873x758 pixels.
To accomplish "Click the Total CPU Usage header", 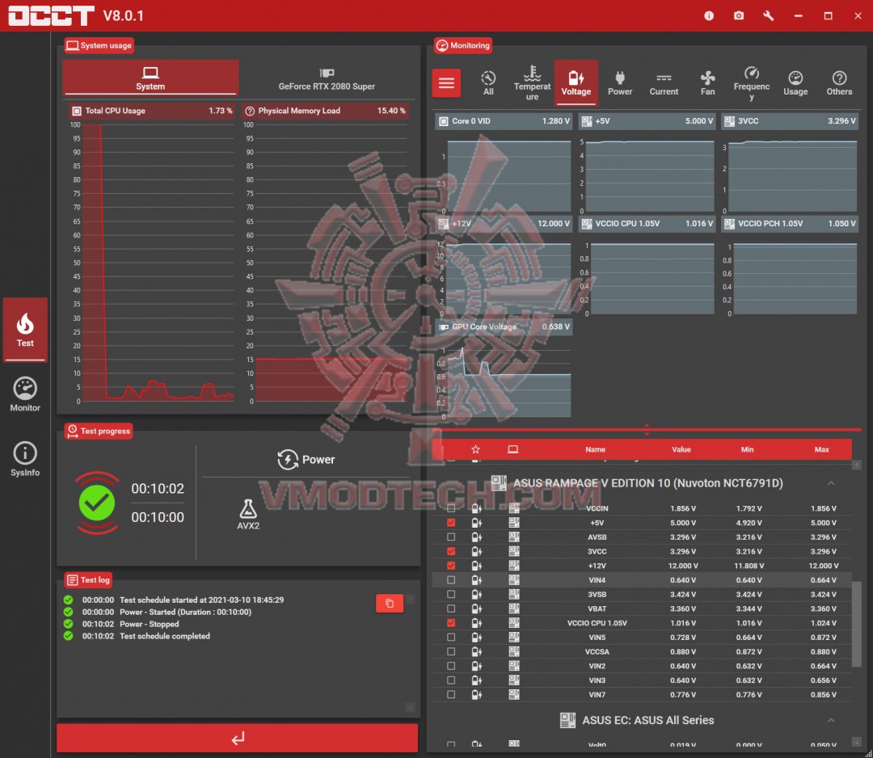I will click(x=152, y=111).
